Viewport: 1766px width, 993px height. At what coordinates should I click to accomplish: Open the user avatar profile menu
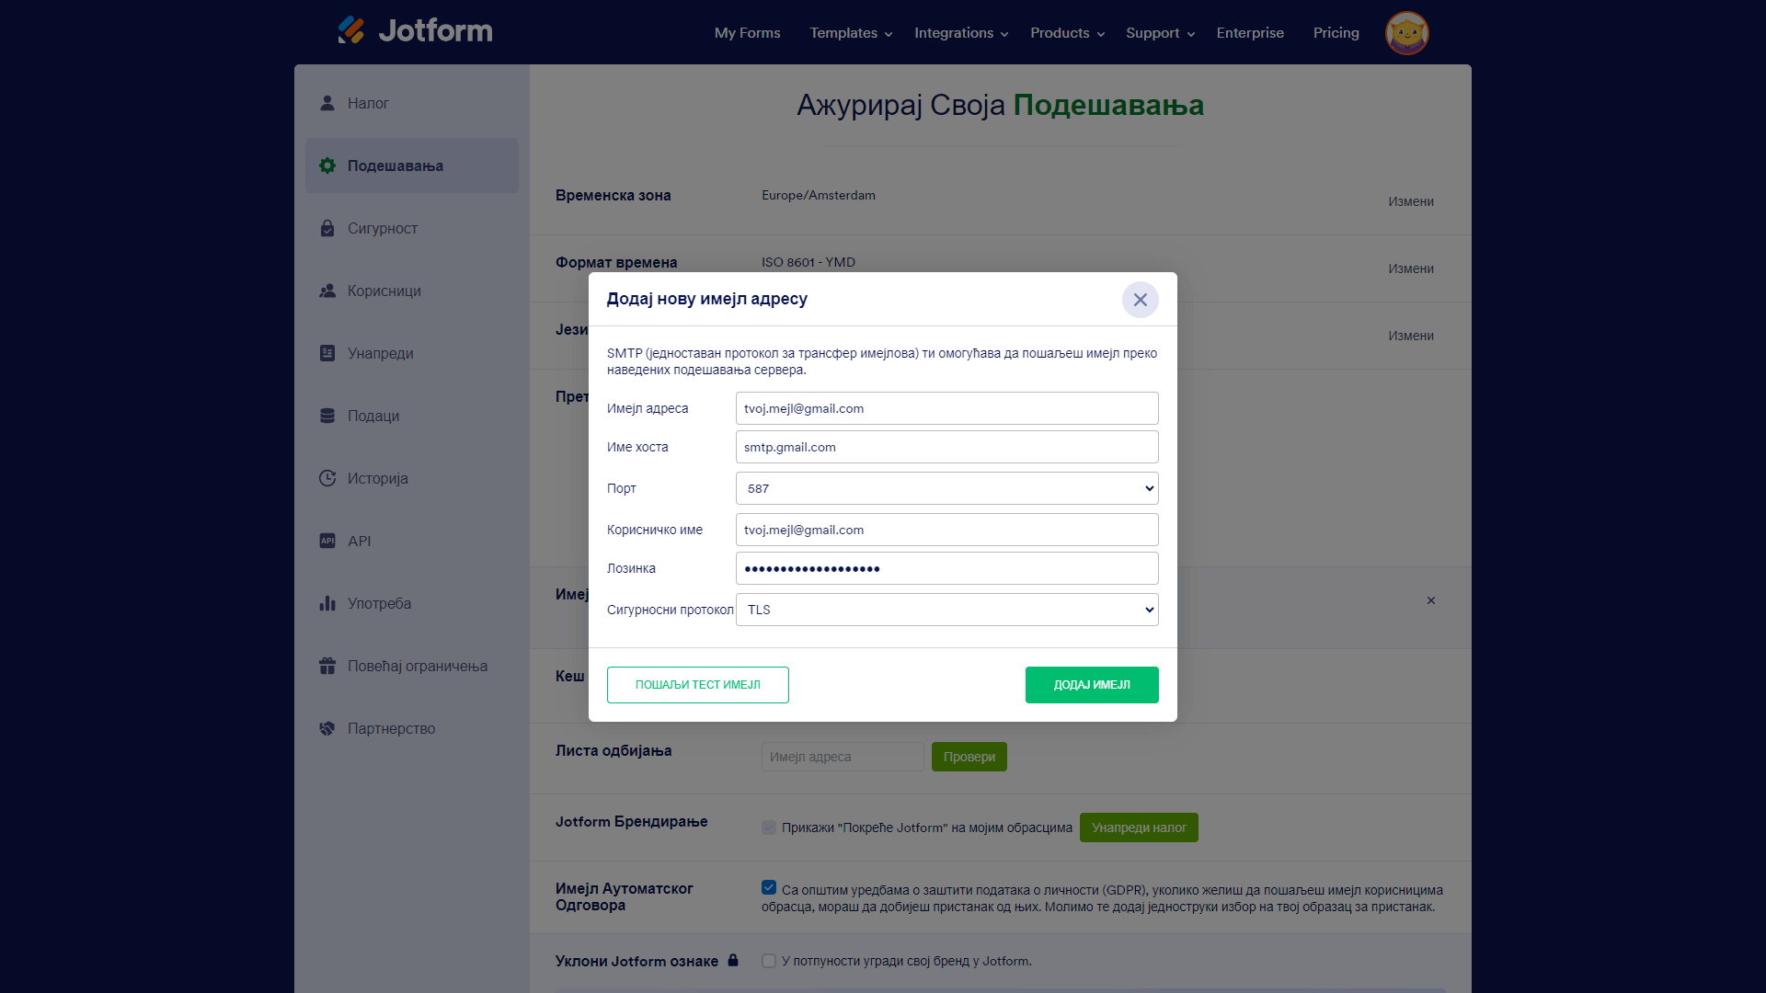(1406, 33)
